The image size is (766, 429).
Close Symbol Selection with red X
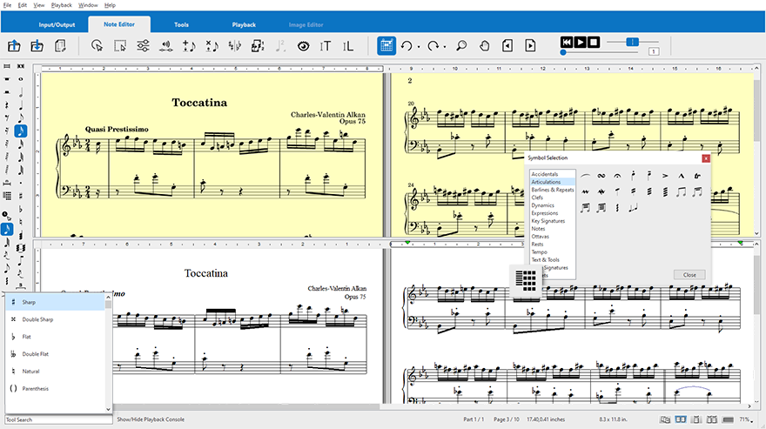705,158
